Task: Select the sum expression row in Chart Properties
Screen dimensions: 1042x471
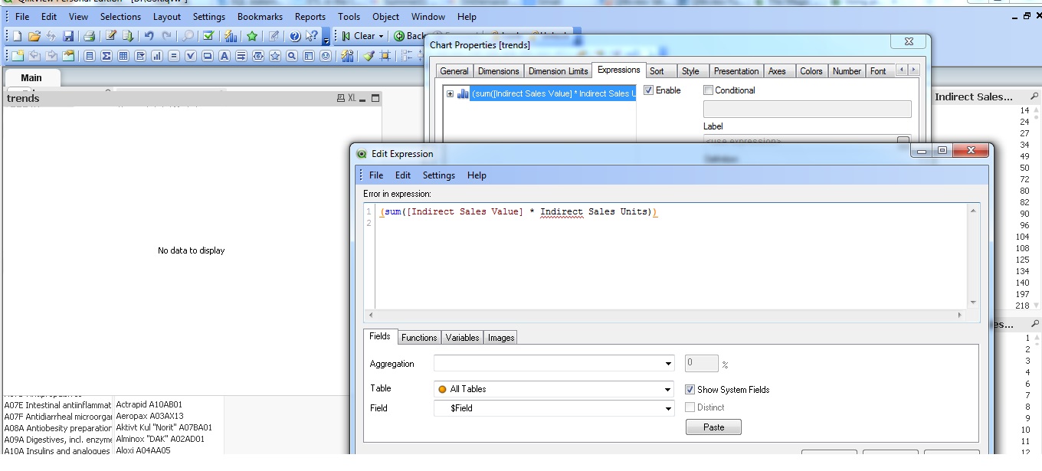Action: tap(552, 93)
